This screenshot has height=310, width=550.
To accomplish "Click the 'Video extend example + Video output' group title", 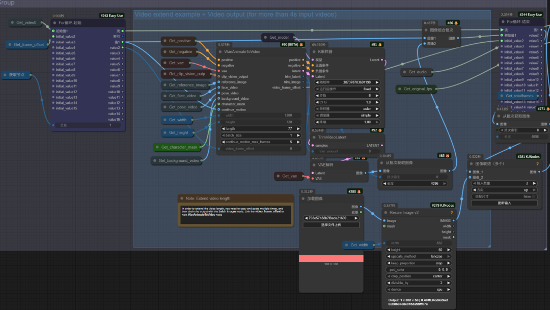I will (235, 14).
